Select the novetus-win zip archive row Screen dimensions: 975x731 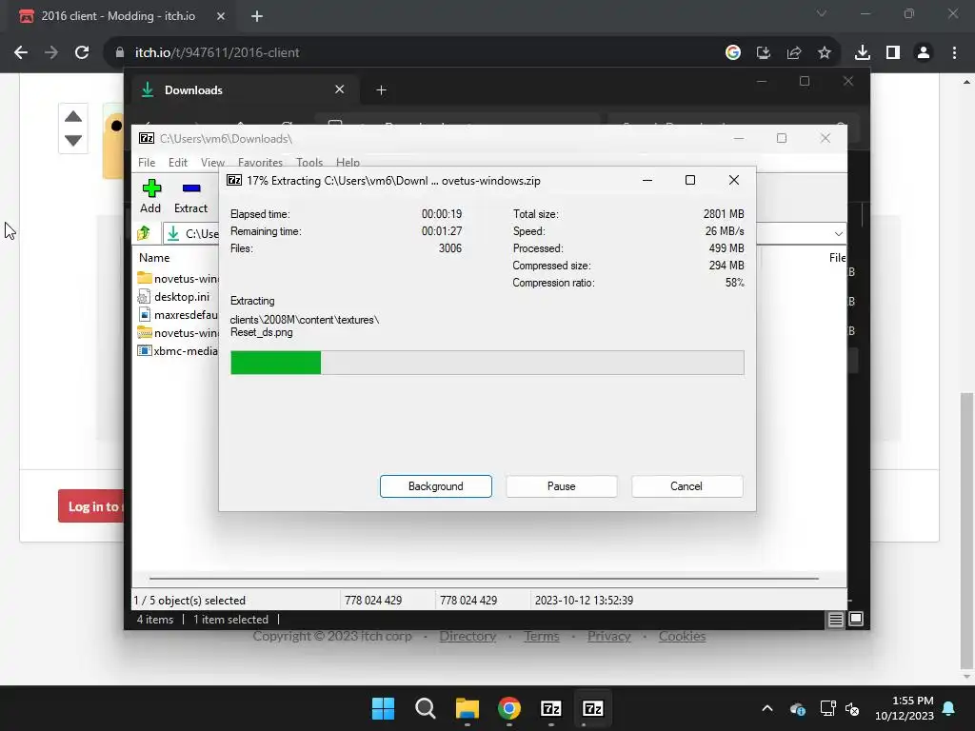click(178, 332)
